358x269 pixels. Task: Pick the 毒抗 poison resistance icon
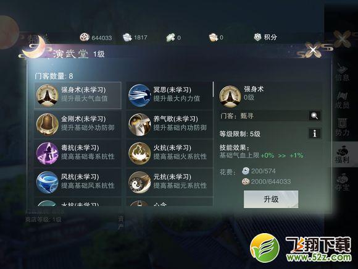tap(47, 153)
